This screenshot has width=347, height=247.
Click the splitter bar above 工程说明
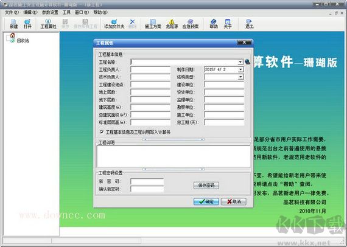tap(173, 139)
